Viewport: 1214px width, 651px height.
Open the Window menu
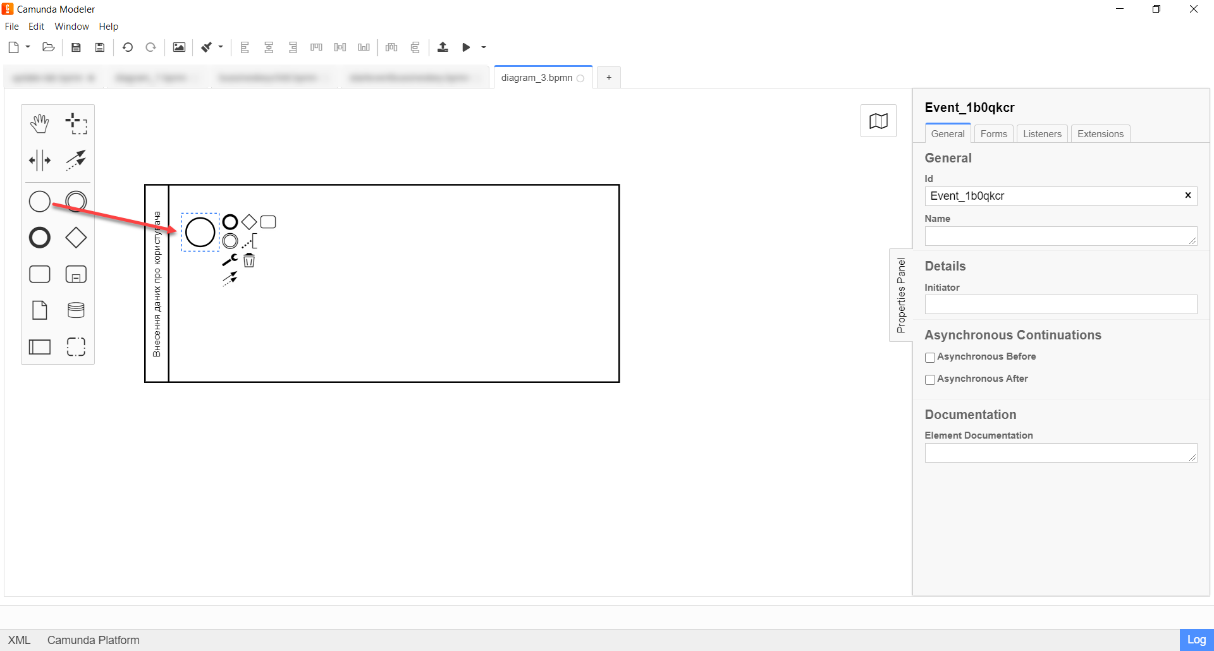(x=71, y=27)
